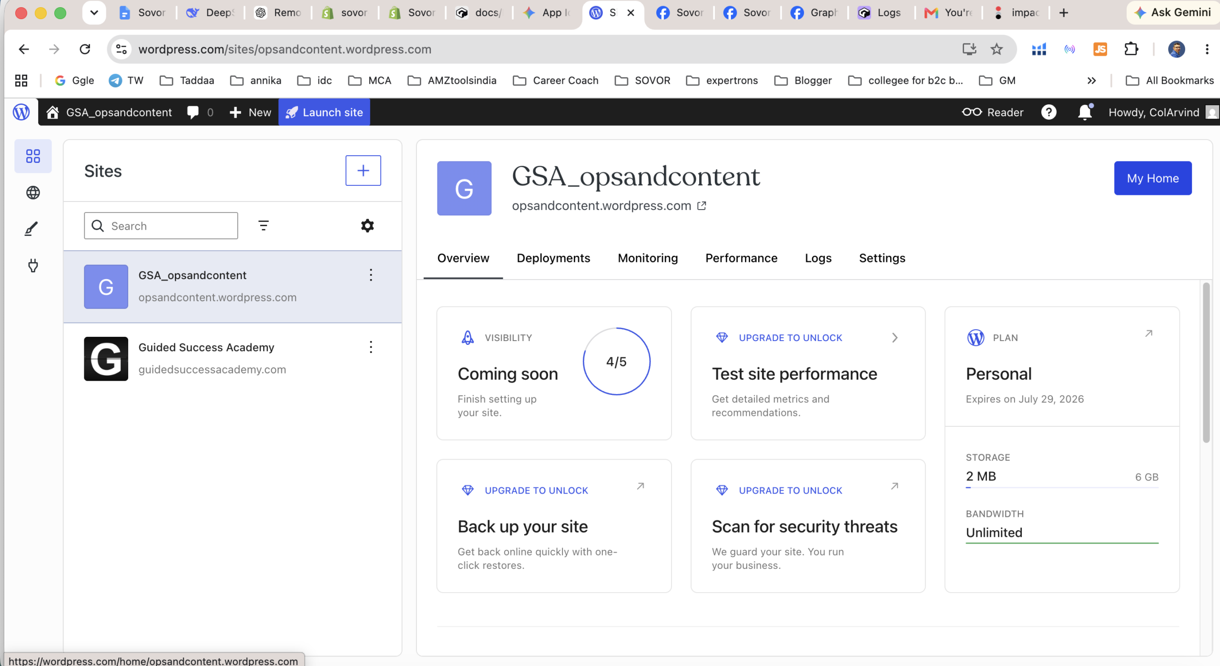This screenshot has height=666, width=1220.
Task: Click the 4/5 visibility progress circle
Action: (616, 362)
